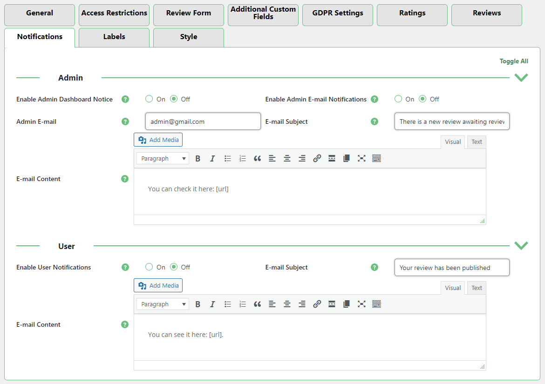Open the Style tab

(188, 38)
